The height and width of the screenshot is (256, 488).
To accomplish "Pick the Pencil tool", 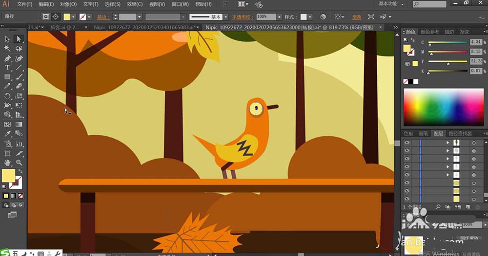I will tap(7, 86).
